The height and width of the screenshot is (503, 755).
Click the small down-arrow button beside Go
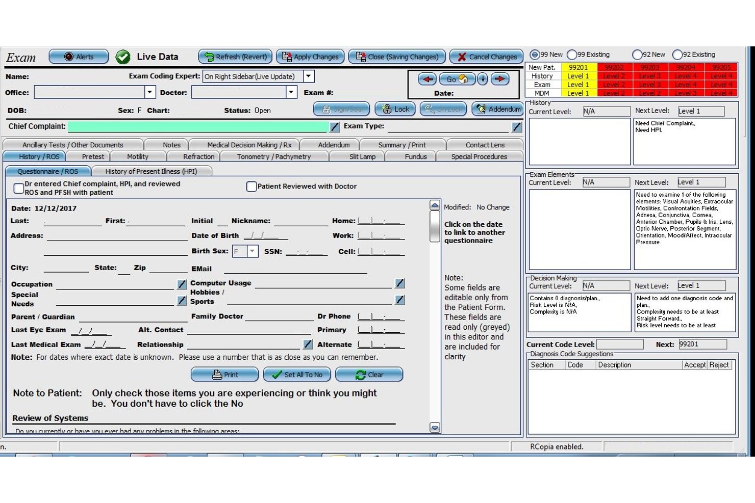(x=482, y=79)
